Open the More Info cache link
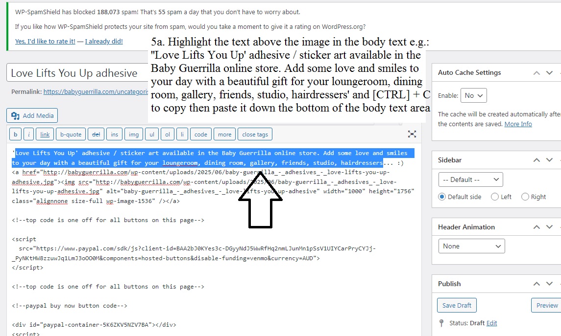The width and height of the screenshot is (561, 336). (518, 124)
